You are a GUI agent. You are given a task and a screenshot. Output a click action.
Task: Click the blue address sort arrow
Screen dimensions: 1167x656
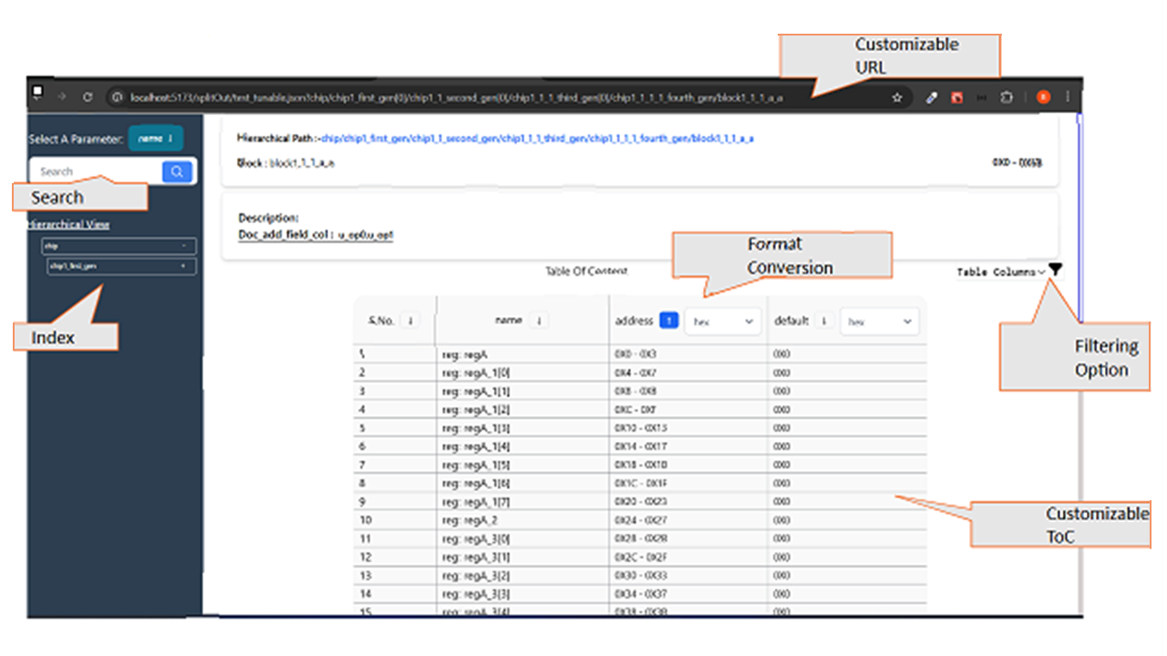pyautogui.click(x=668, y=321)
